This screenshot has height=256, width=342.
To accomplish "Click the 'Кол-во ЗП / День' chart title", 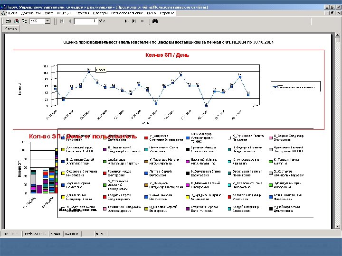I will 167,55.
